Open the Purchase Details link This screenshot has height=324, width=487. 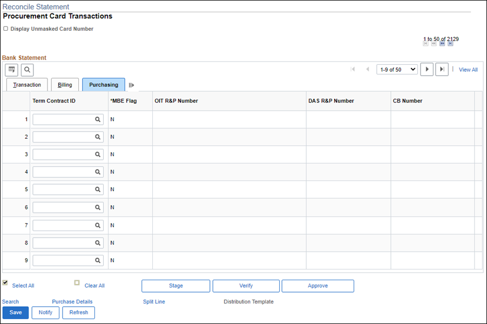pyautogui.click(x=72, y=302)
